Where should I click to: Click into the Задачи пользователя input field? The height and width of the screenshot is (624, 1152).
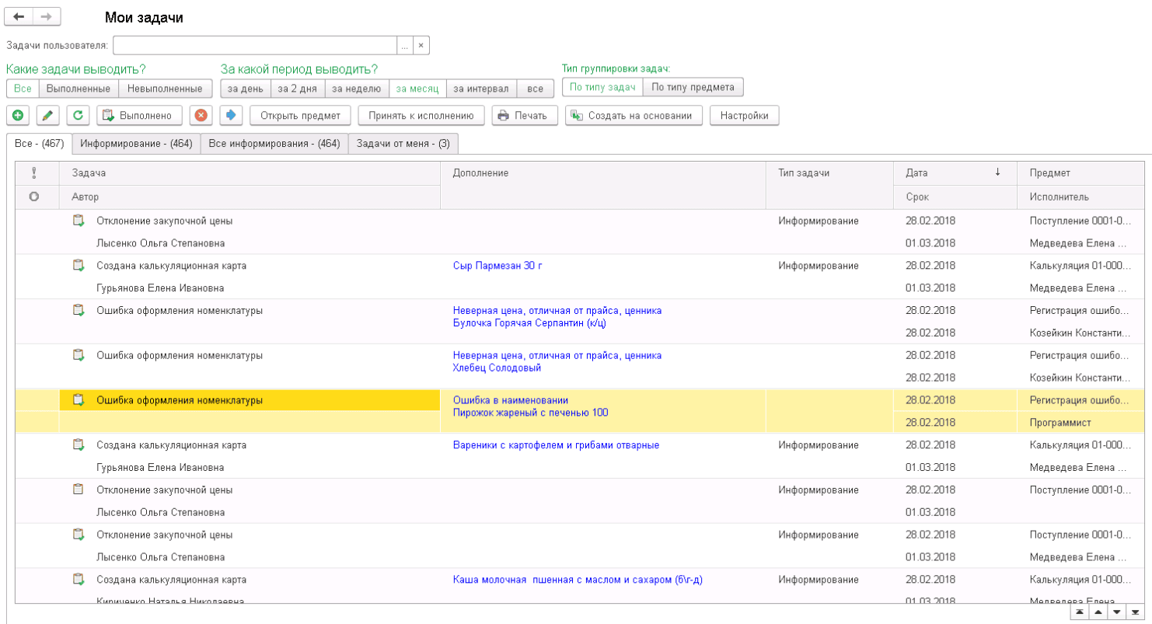(x=255, y=46)
